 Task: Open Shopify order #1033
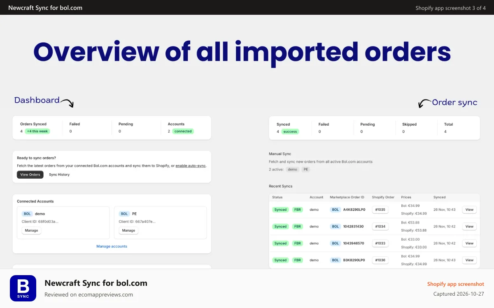[x=380, y=243]
